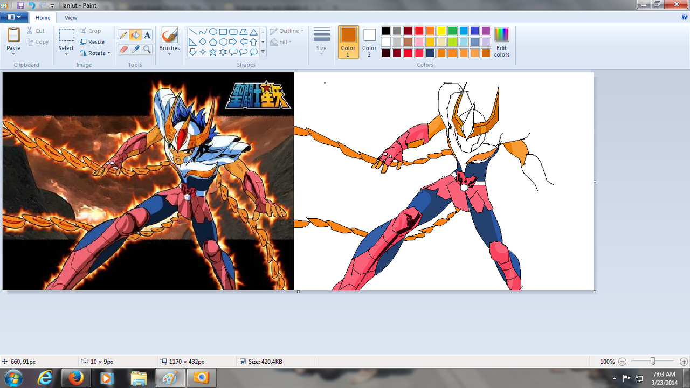Screen dimensions: 690x388
Task: Pick the Curve shape
Action: pos(203,32)
